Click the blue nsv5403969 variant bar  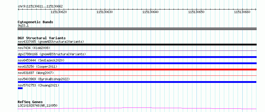[x=137, y=82]
